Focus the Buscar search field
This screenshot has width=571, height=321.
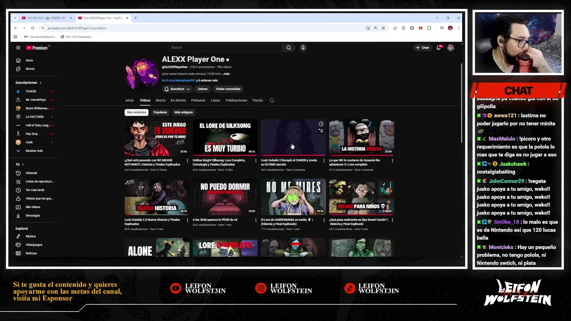click(x=225, y=48)
